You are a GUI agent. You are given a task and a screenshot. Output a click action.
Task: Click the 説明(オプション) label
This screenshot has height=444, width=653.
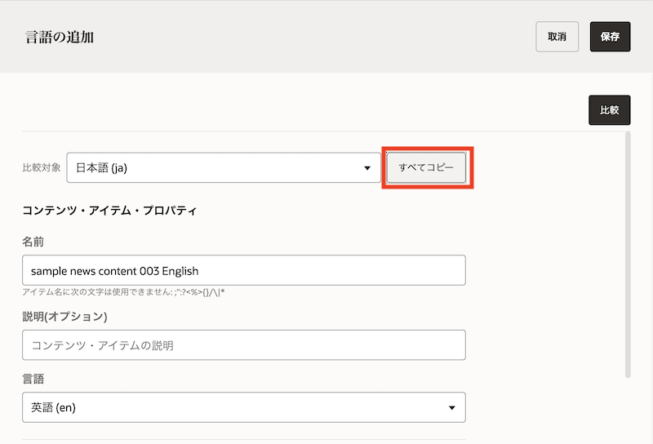click(64, 317)
